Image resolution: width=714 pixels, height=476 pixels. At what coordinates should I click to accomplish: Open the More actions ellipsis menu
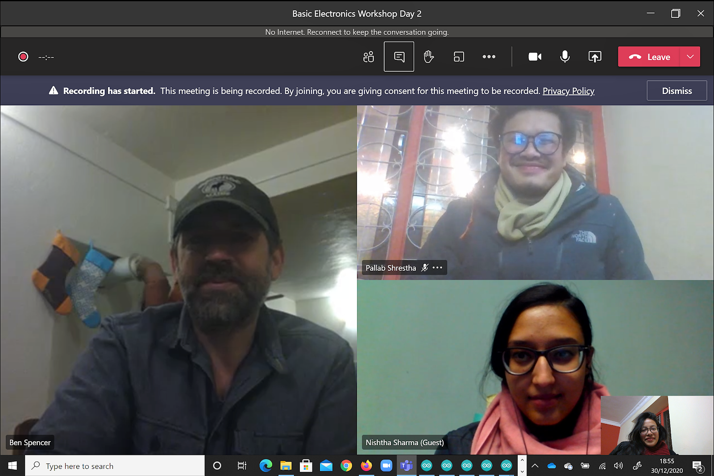[x=489, y=57]
